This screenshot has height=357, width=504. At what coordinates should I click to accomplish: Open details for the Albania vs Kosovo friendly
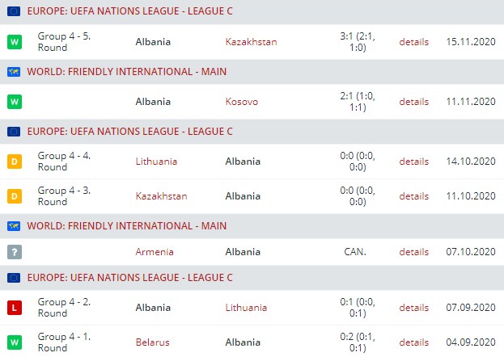(x=413, y=102)
